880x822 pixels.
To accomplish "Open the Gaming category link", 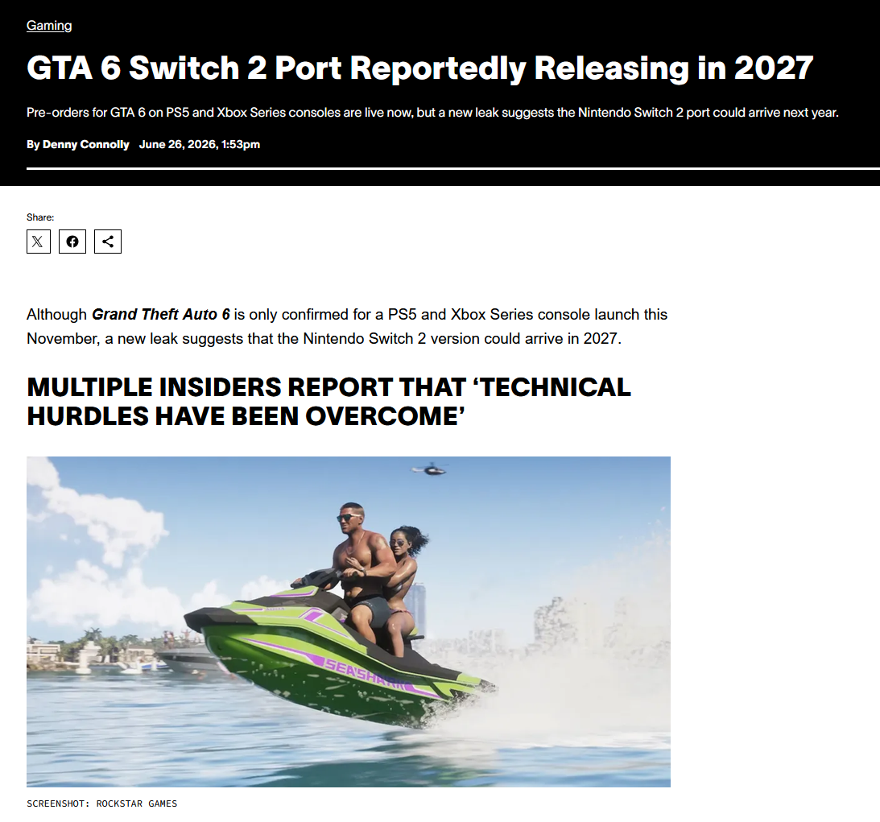I will [x=49, y=25].
